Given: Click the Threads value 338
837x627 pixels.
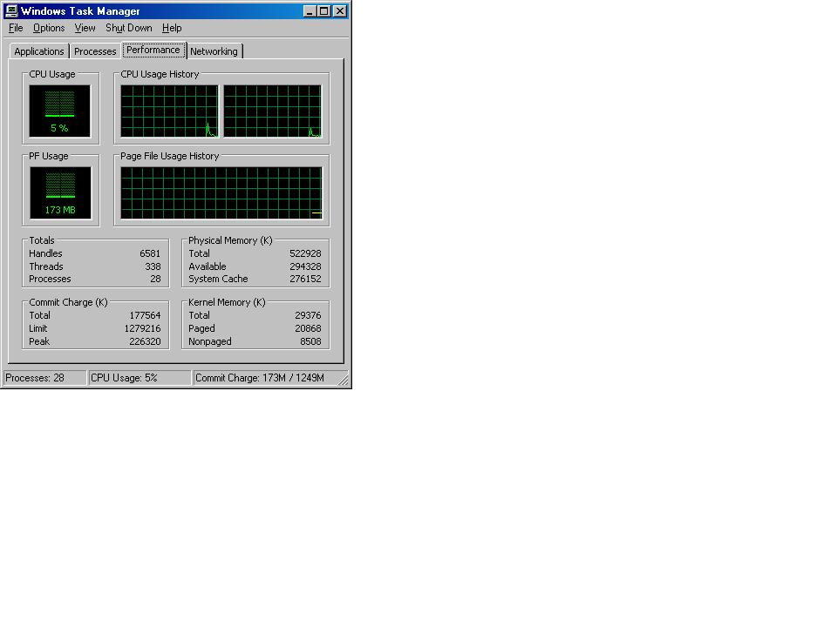Looking at the screenshot, I should (153, 266).
